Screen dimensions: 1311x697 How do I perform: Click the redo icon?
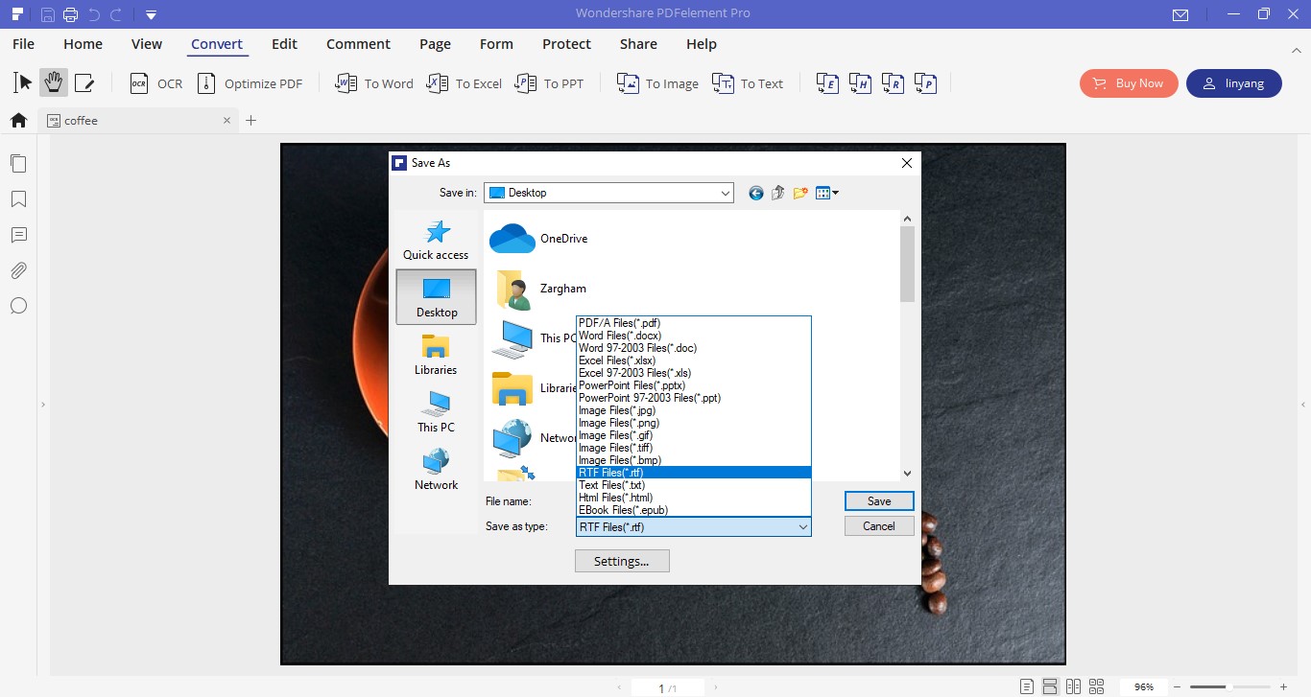116,14
